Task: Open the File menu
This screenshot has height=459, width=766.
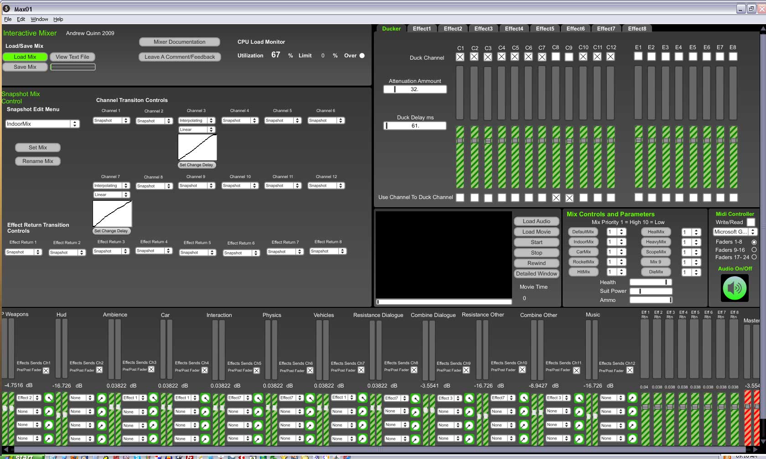Action: coord(8,19)
